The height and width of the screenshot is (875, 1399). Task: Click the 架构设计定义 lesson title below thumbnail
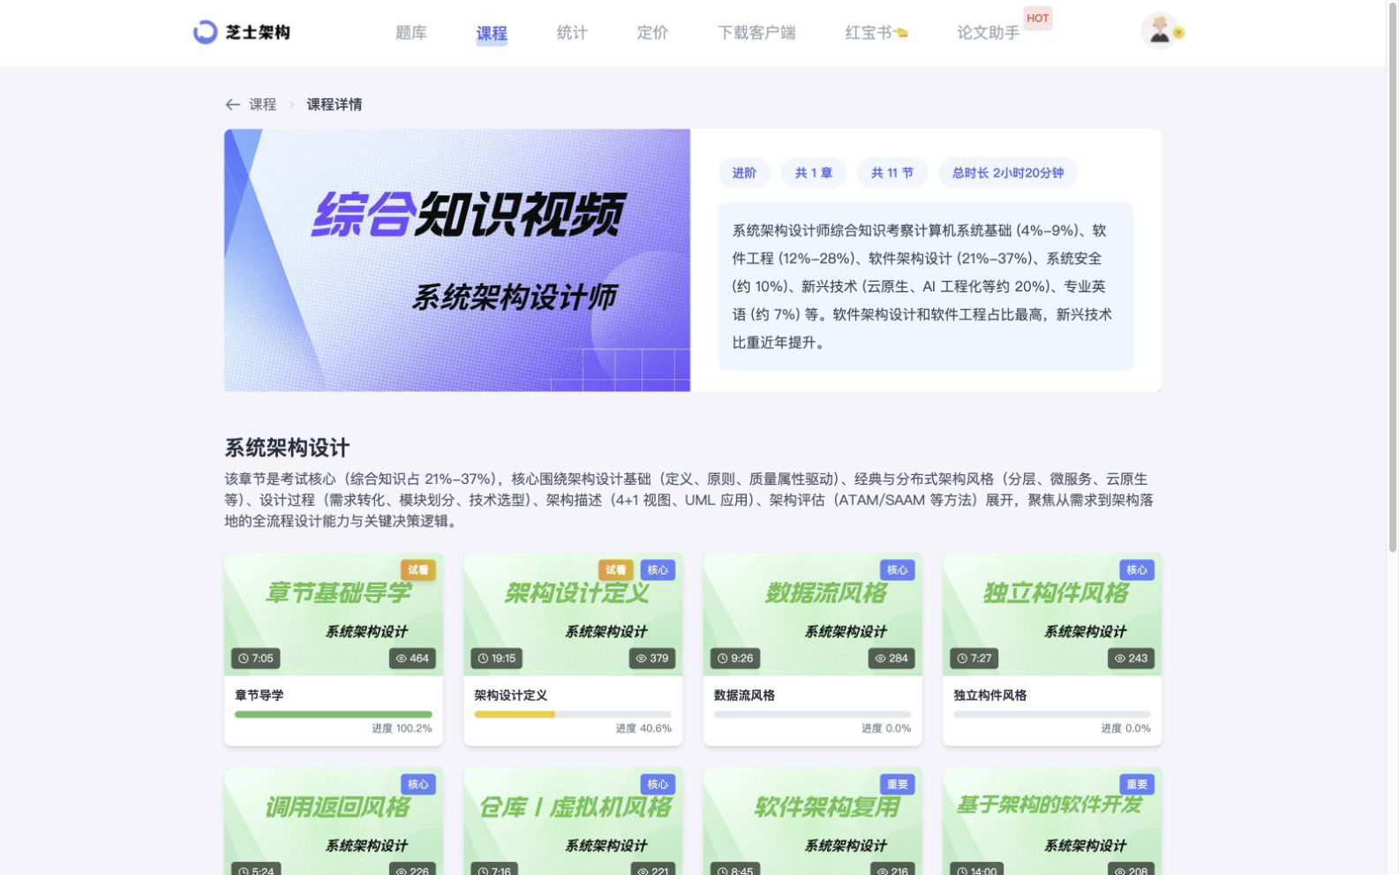coord(511,696)
